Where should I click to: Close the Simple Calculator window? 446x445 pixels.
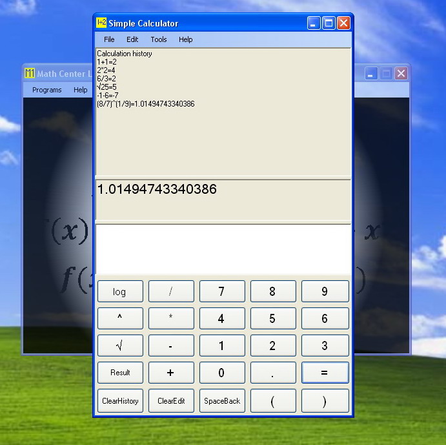click(343, 23)
